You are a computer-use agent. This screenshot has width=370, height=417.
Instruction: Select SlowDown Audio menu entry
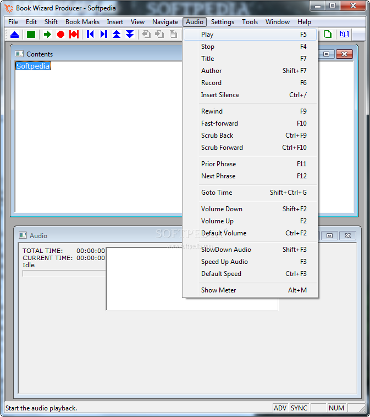(250, 250)
